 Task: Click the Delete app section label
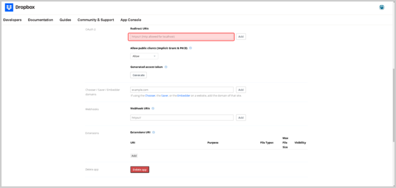pyautogui.click(x=92, y=169)
